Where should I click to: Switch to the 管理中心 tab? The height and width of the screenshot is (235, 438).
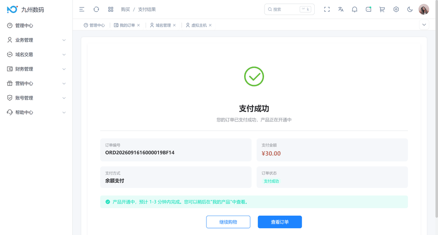coord(94,25)
